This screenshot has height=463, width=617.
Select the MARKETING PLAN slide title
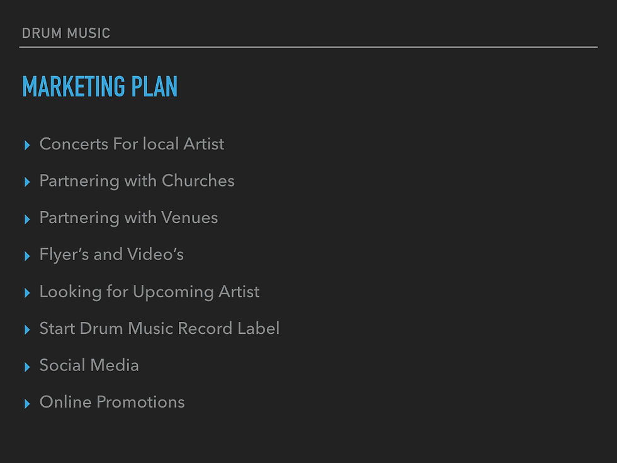[x=99, y=87]
